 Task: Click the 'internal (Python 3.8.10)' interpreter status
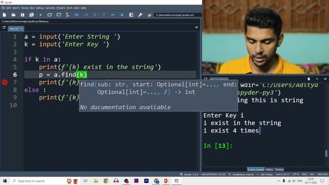pyautogui.click(x=213, y=175)
